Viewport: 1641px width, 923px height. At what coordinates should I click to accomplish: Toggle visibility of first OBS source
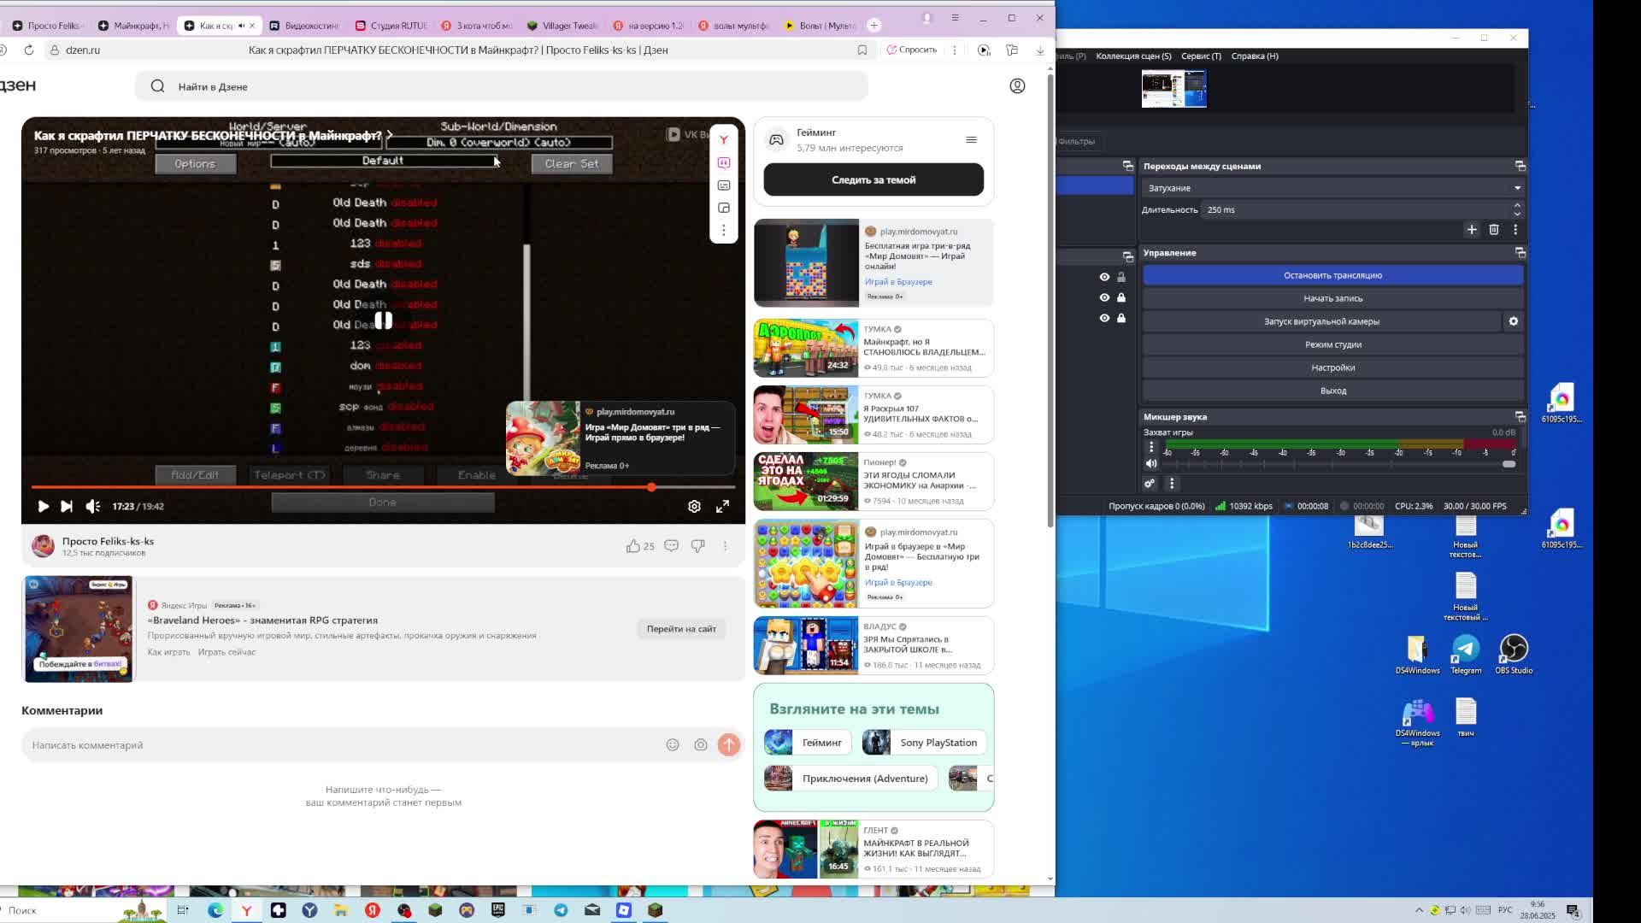[x=1104, y=277]
